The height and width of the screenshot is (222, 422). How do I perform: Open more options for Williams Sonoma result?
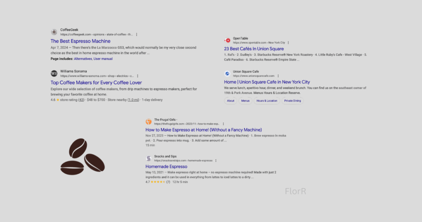pyautogui.click(x=138, y=76)
